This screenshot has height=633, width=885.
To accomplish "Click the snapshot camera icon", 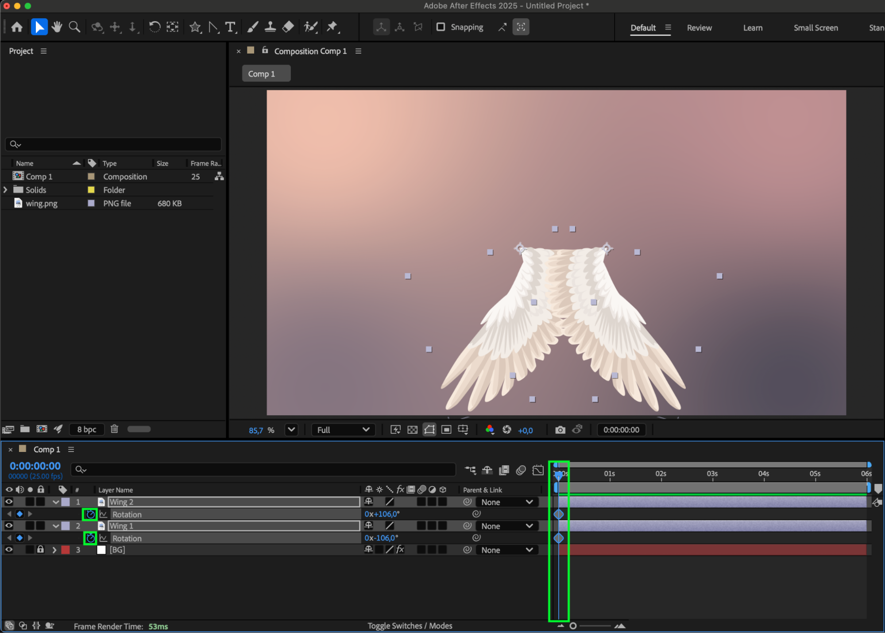I will coord(560,430).
